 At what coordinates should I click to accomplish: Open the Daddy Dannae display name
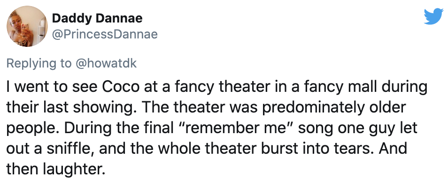click(97, 18)
